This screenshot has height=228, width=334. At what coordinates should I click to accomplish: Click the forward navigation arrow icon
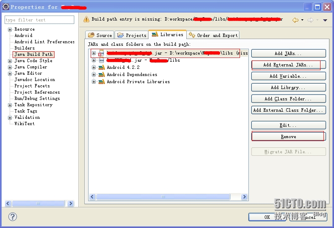311,20
